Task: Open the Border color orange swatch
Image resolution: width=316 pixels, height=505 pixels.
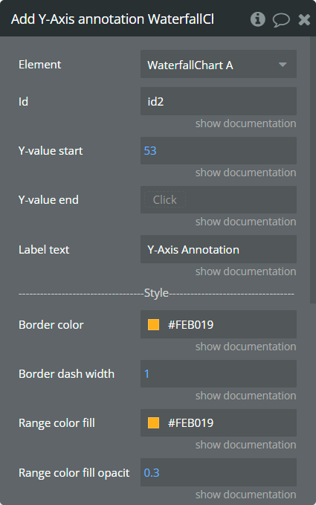Action: [x=153, y=324]
